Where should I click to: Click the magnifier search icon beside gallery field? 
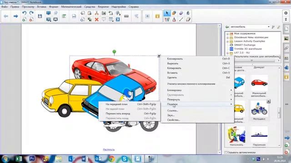tap(273, 27)
